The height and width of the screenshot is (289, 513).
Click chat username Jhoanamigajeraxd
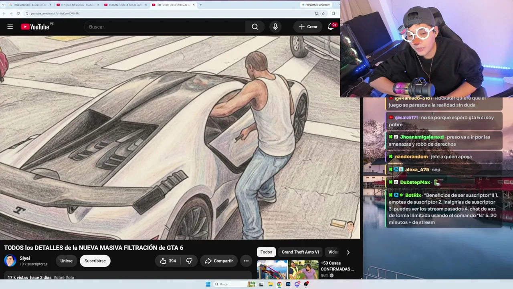422,137
